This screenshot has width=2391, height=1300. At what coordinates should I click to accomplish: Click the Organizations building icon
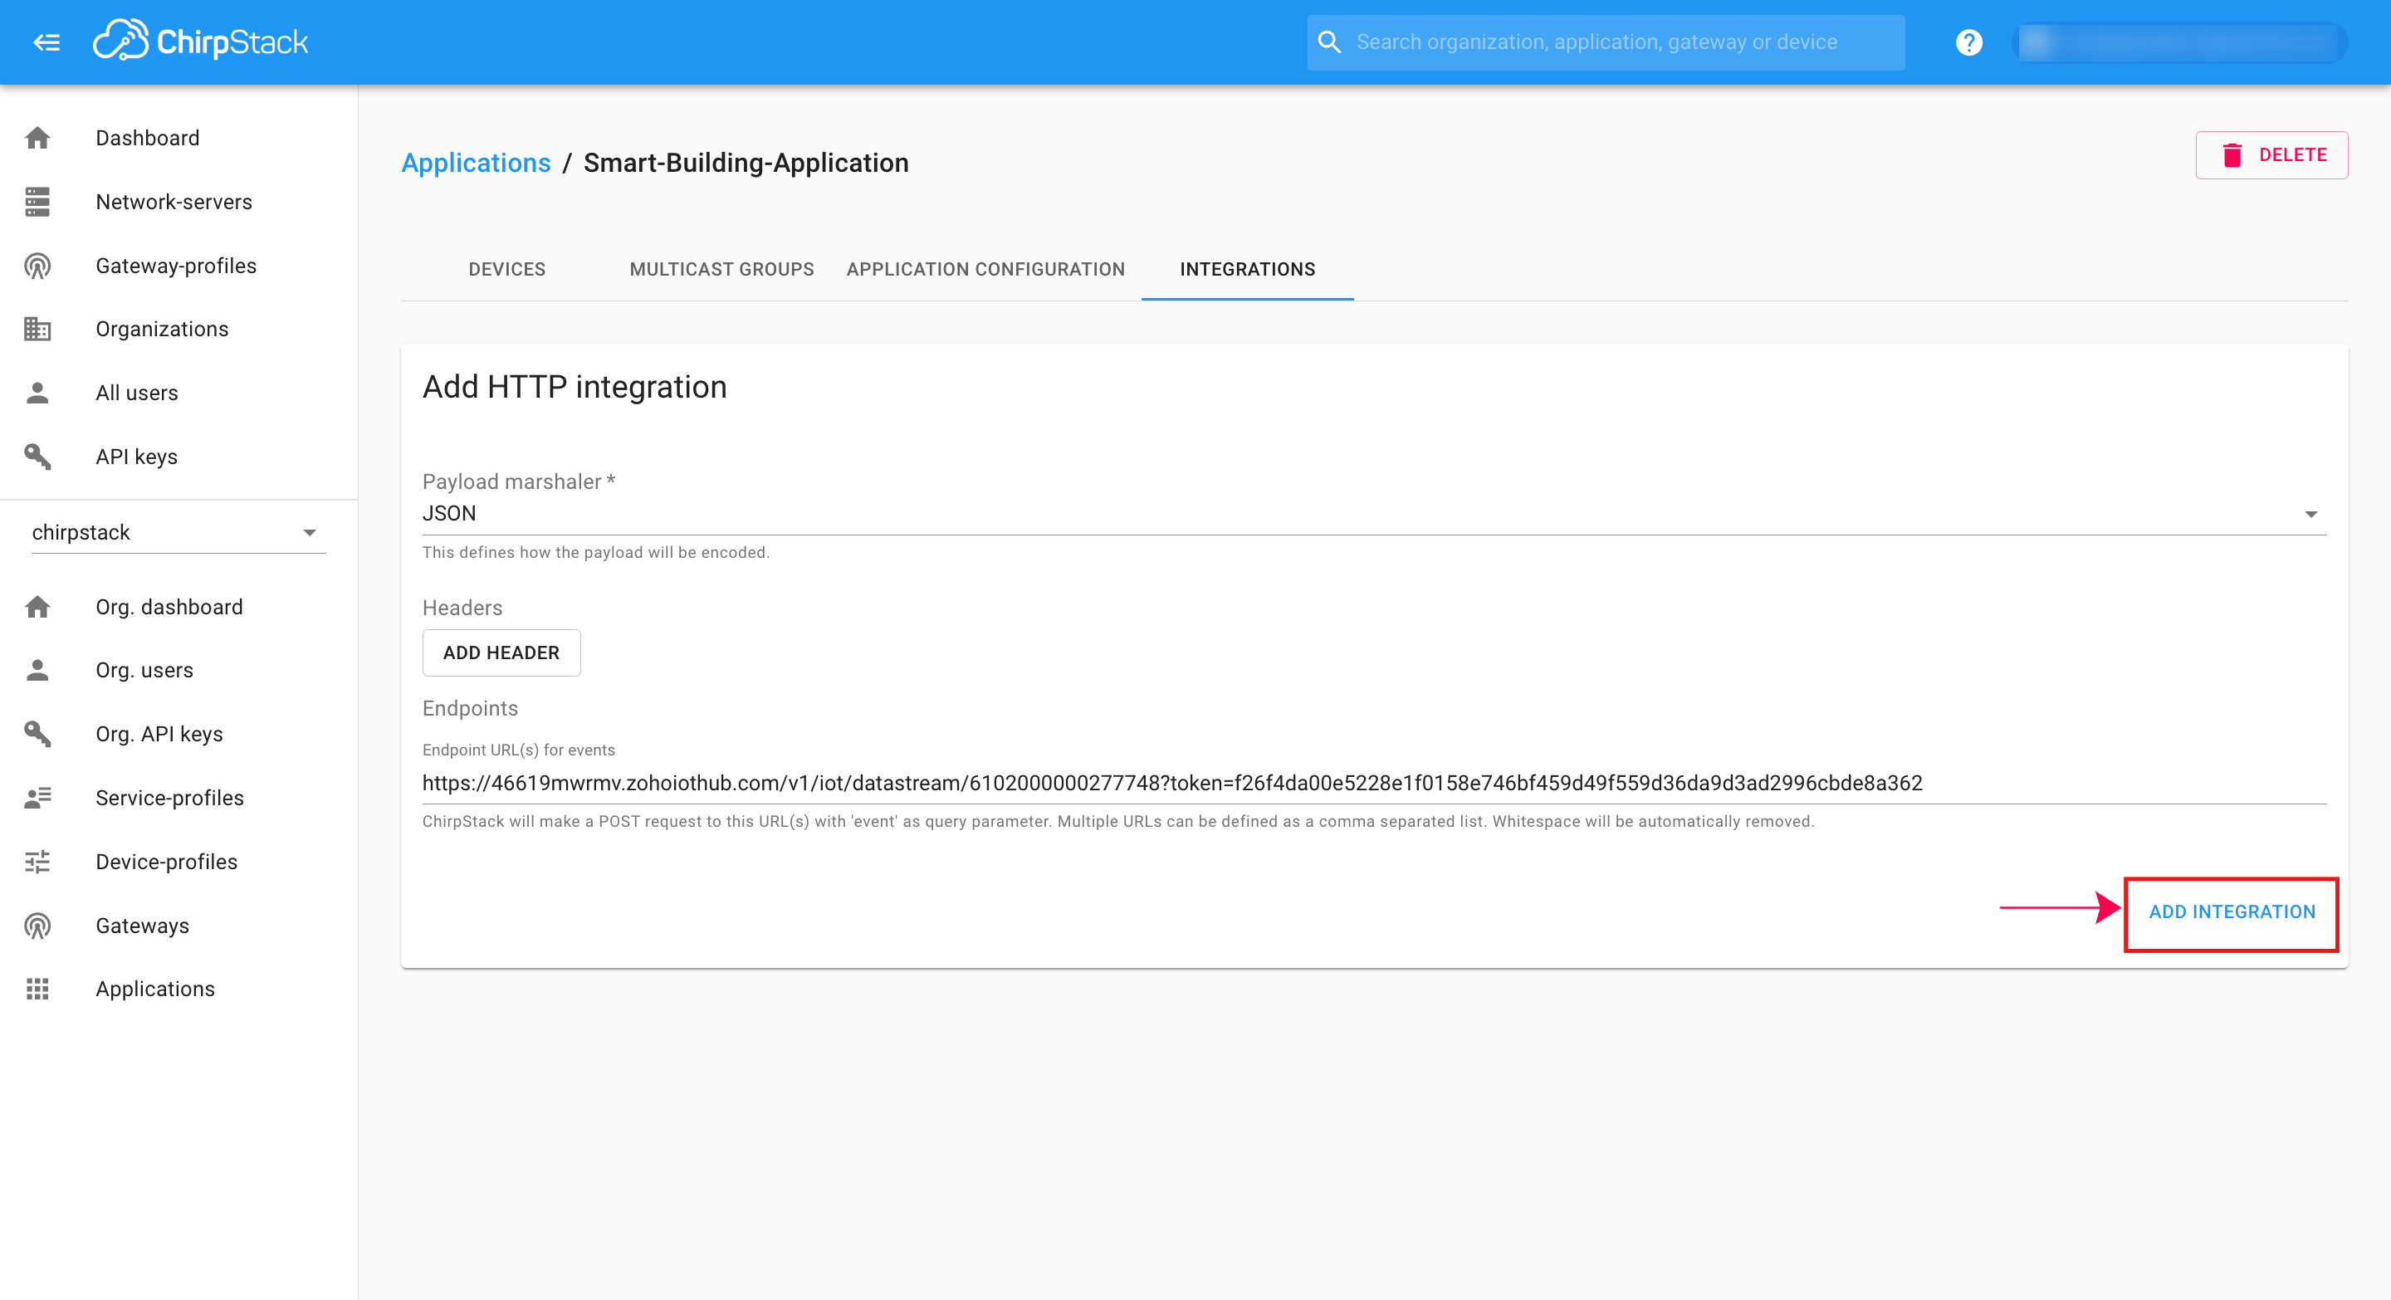coord(37,329)
